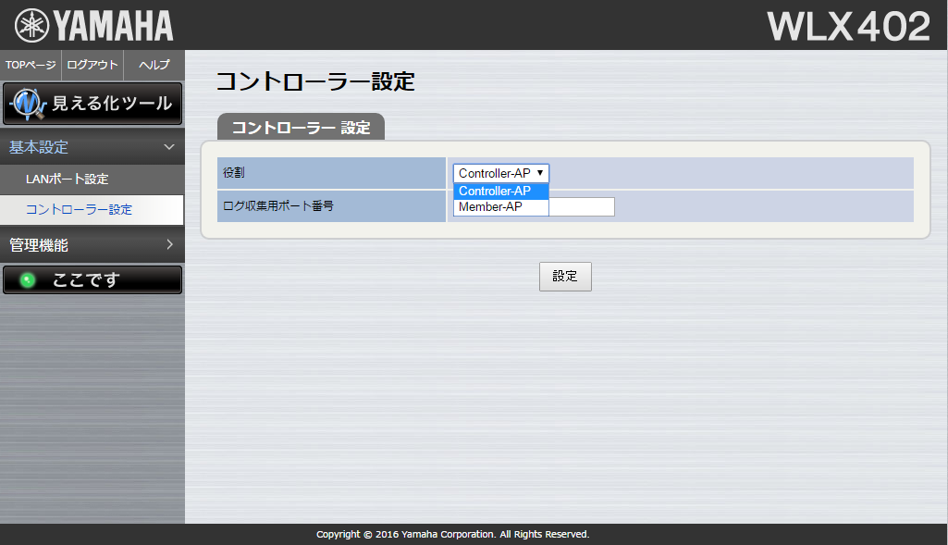Viewport: 948px width, 545px height.
Task: Open LANポート設定 in the sidebar
Action: tap(67, 179)
